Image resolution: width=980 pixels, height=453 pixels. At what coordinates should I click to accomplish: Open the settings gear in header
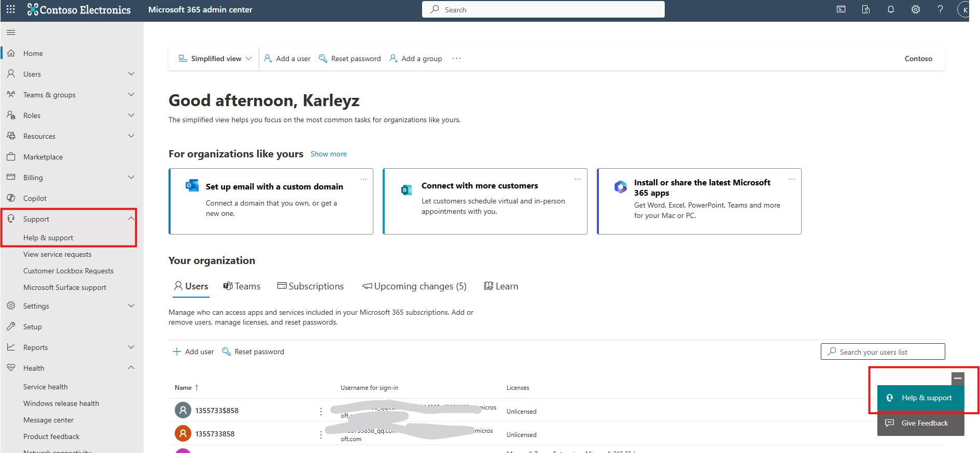coord(916,9)
